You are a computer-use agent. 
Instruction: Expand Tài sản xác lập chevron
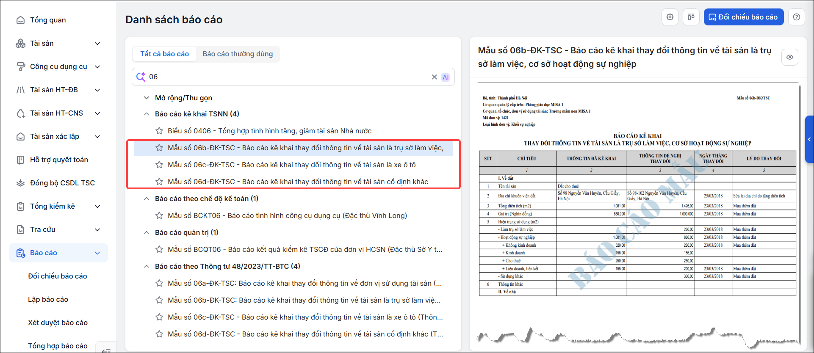[x=97, y=137]
